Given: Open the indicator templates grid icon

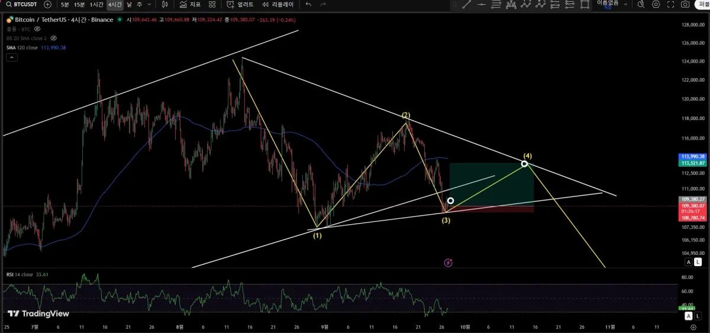Looking at the screenshot, I should (x=212, y=4).
